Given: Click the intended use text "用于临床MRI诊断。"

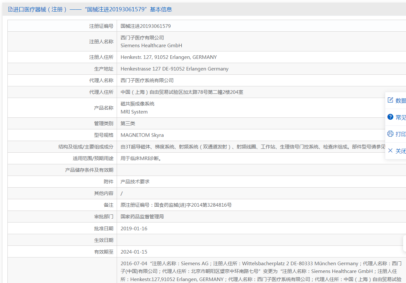Looking at the screenshot, I should coord(141,158).
